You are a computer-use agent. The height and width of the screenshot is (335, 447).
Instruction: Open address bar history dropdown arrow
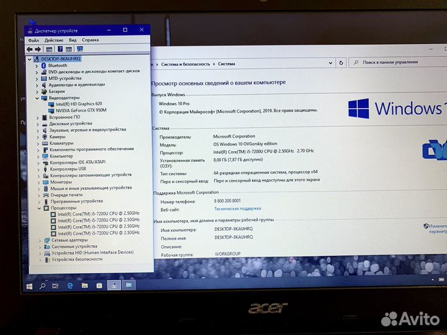point(330,63)
